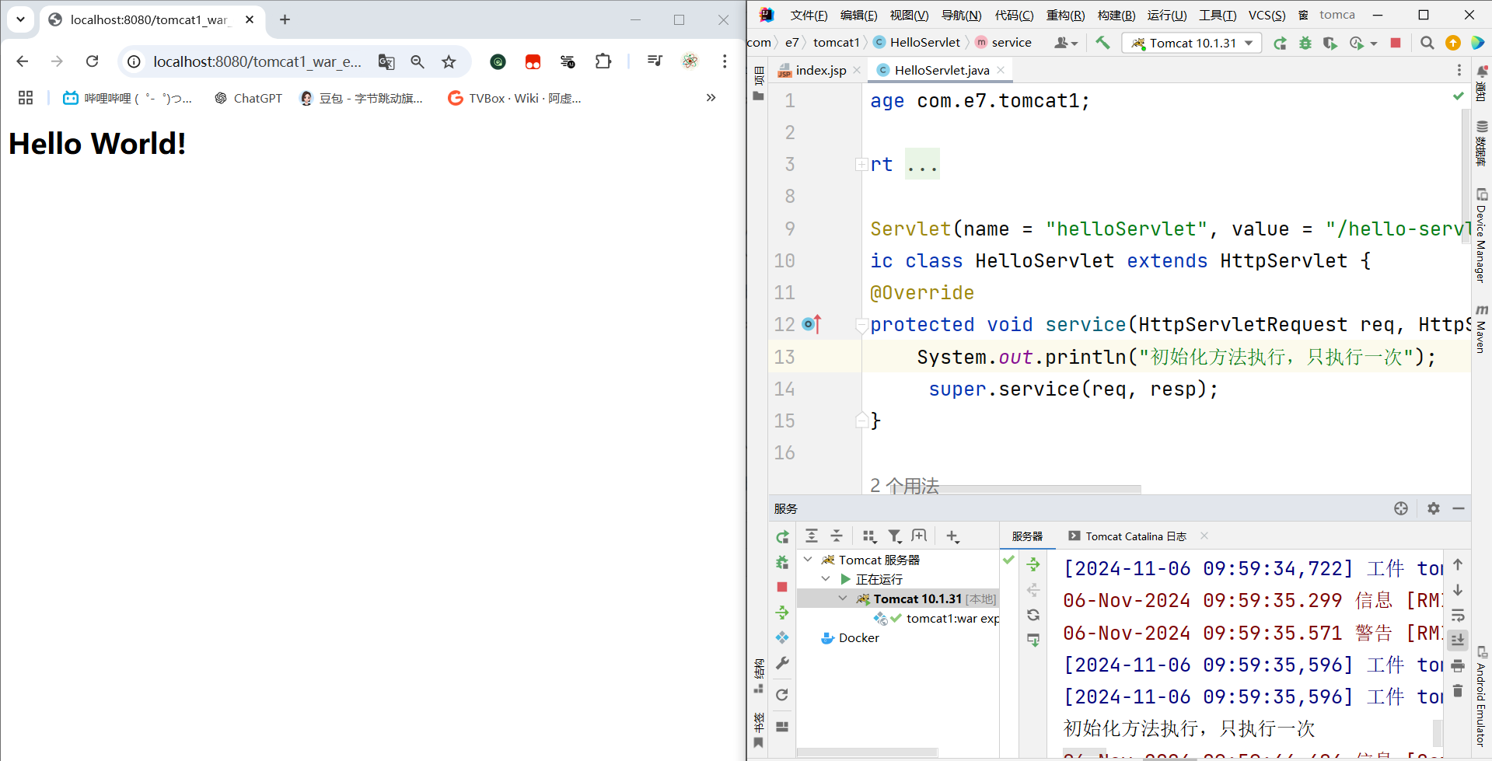1492x761 pixels.
Task: Open Chrome three-dot menu
Action: point(725,61)
